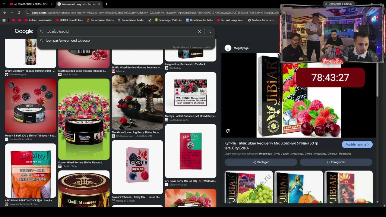Open the 24 Free Transitions bookmark
Viewport: 386px width, 217px height.
[38, 20]
